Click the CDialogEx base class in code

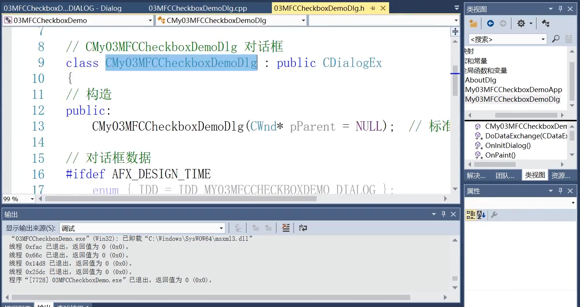click(x=352, y=63)
